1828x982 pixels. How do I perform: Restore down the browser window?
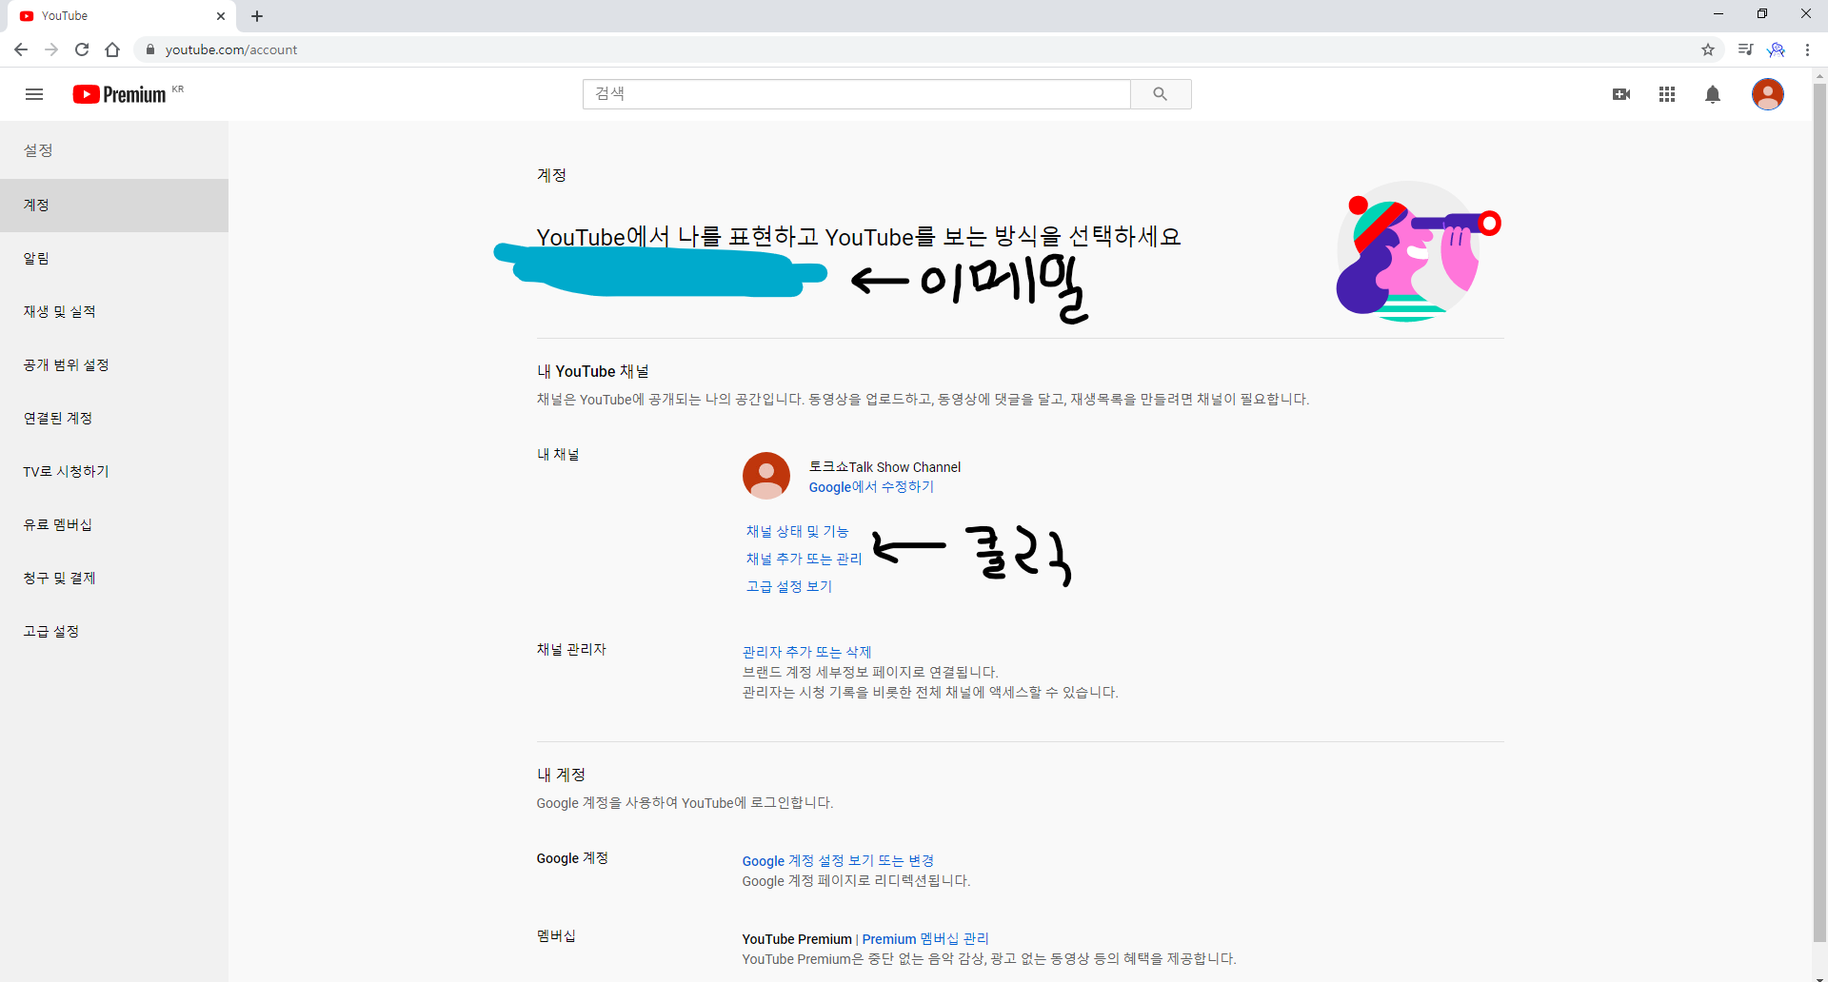pos(1762,14)
